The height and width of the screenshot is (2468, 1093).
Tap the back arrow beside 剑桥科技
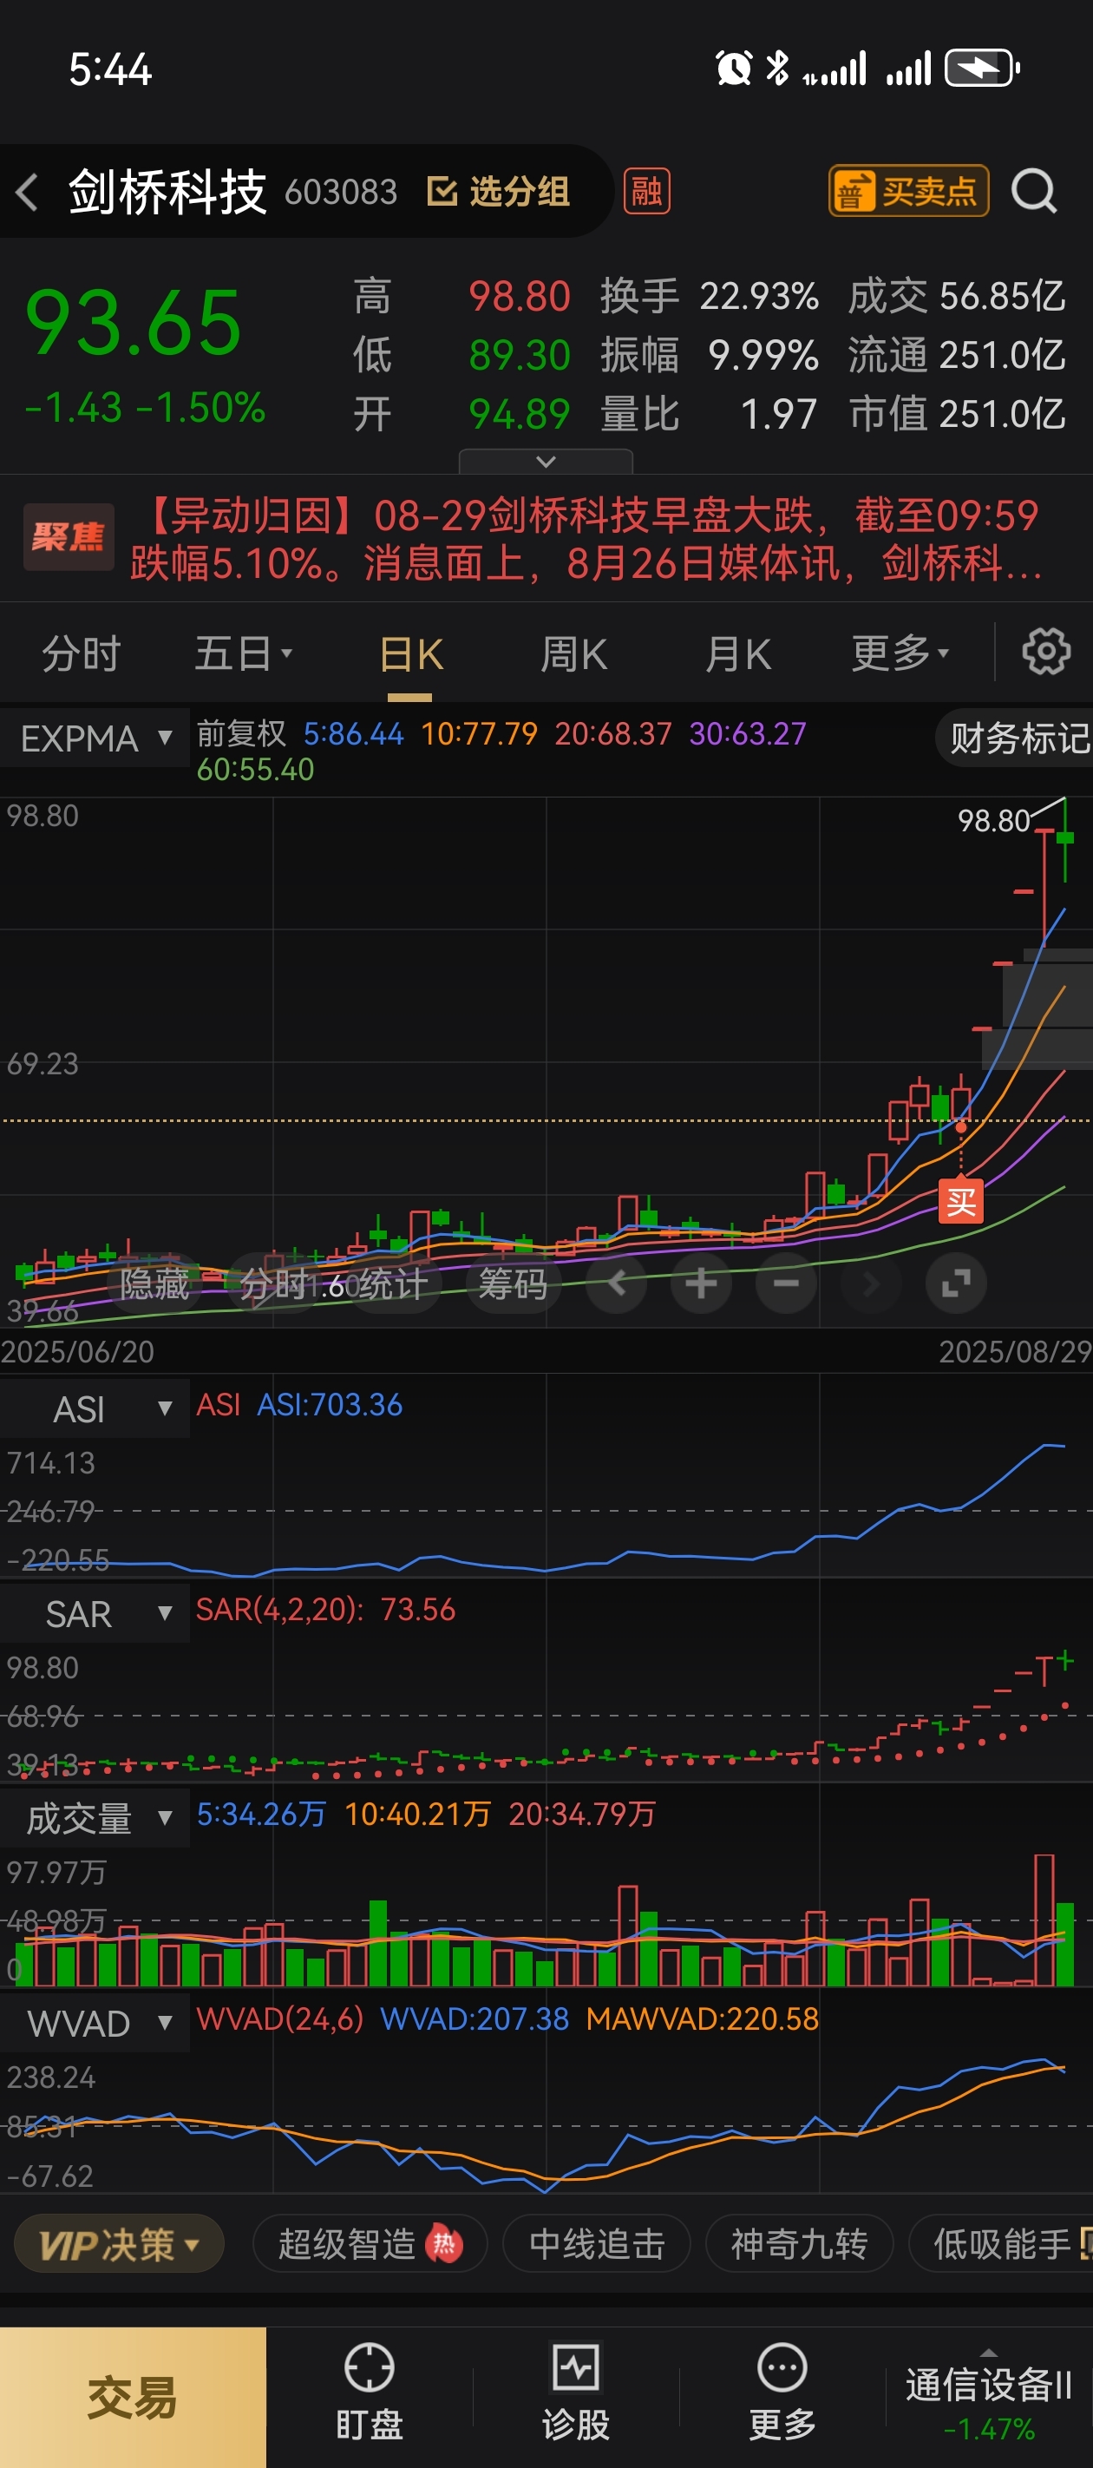point(28,193)
